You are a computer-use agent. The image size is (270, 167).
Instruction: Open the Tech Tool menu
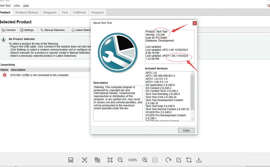(5, 6)
